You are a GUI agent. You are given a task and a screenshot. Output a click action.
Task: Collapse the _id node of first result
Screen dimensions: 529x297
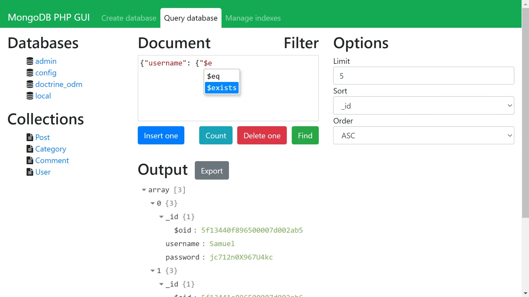[161, 217]
